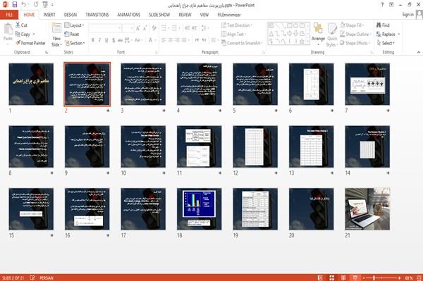423x281 pixels.
Task: Adjust the zoom slider handle
Action: click(x=374, y=277)
